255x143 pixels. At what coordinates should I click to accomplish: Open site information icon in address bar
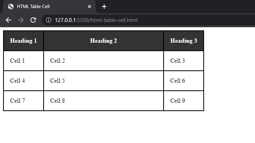click(49, 20)
